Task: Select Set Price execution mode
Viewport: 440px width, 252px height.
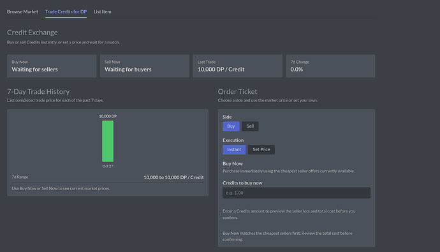Action: [261, 149]
